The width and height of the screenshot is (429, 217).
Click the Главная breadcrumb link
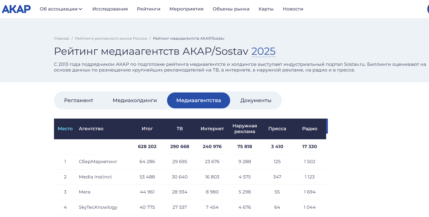[61, 38]
